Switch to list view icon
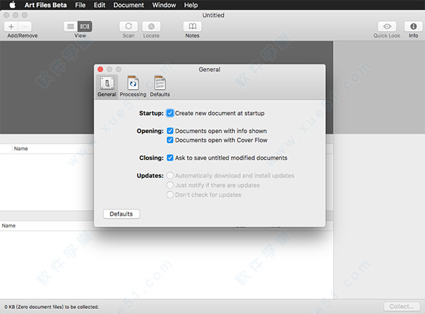 (x=71, y=27)
